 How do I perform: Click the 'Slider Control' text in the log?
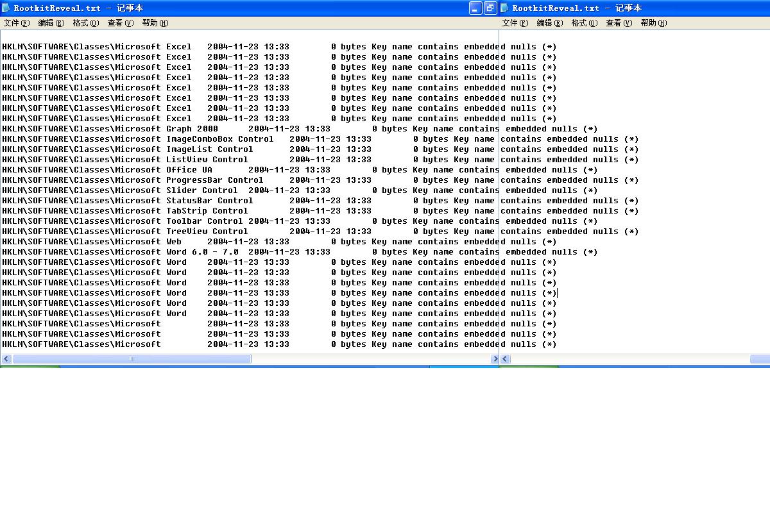pos(202,190)
